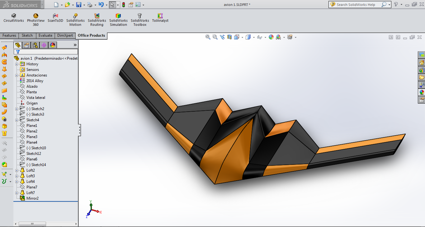Open the DisplayManager color-sphere panel tab

tap(53, 45)
